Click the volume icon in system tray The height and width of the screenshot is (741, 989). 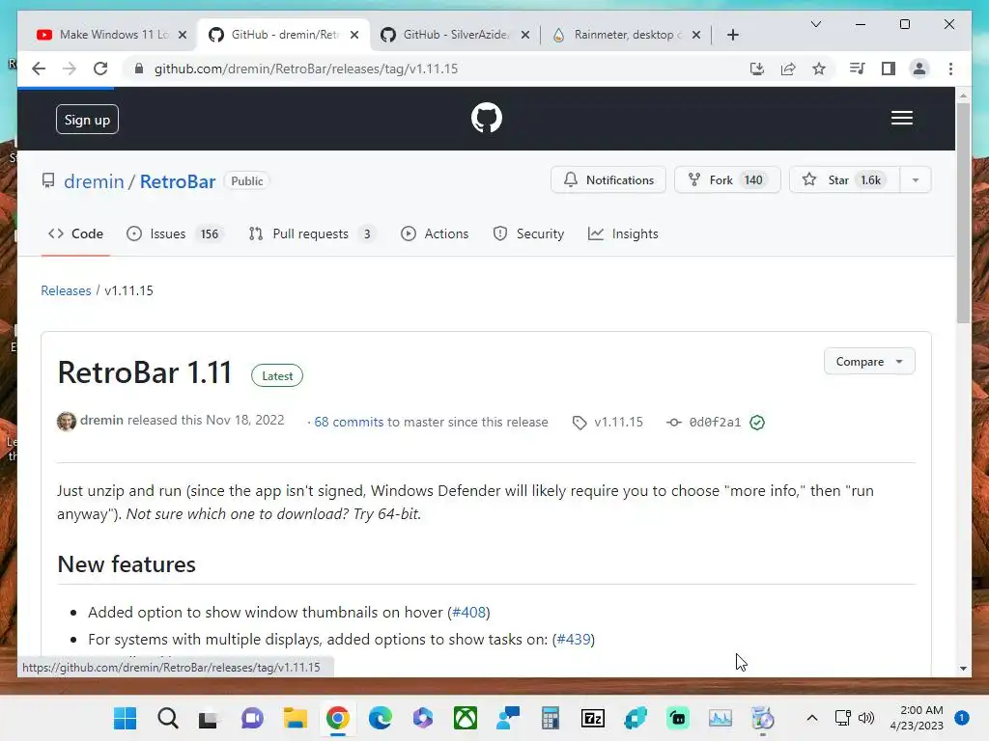866,718
